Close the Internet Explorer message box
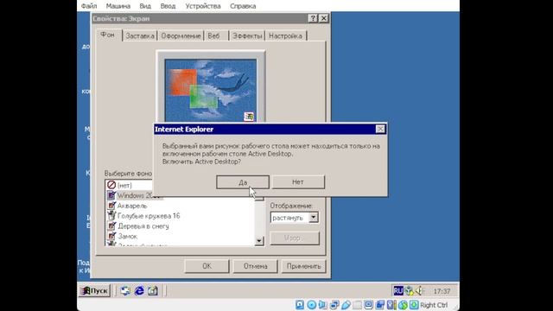The height and width of the screenshot is (311, 553). tap(380, 129)
